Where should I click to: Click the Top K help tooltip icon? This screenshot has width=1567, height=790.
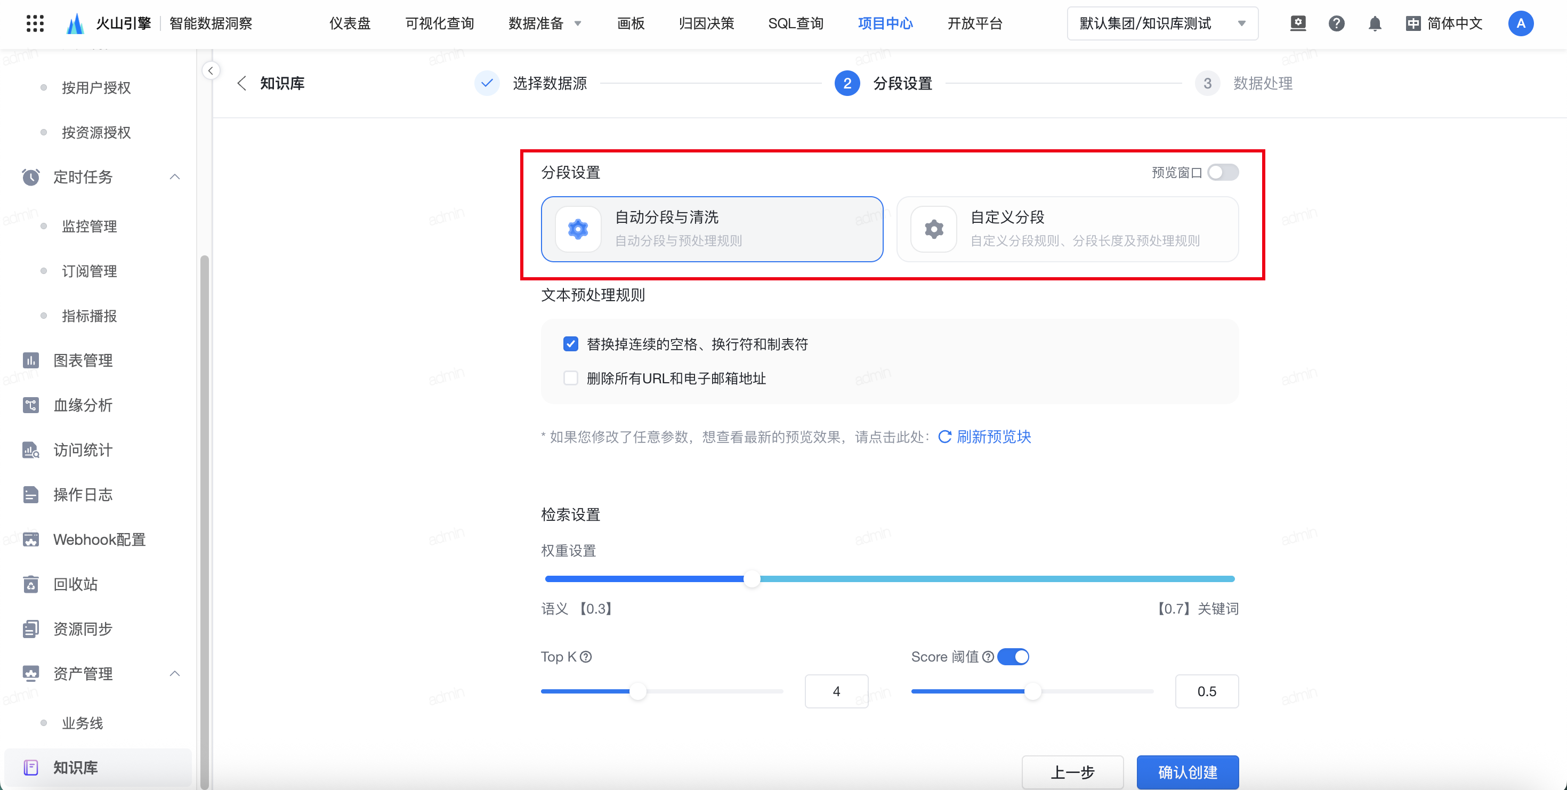[586, 657]
